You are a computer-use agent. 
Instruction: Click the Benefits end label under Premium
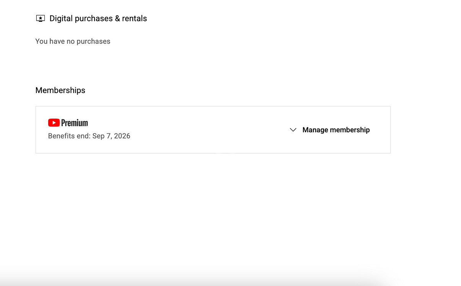69,136
